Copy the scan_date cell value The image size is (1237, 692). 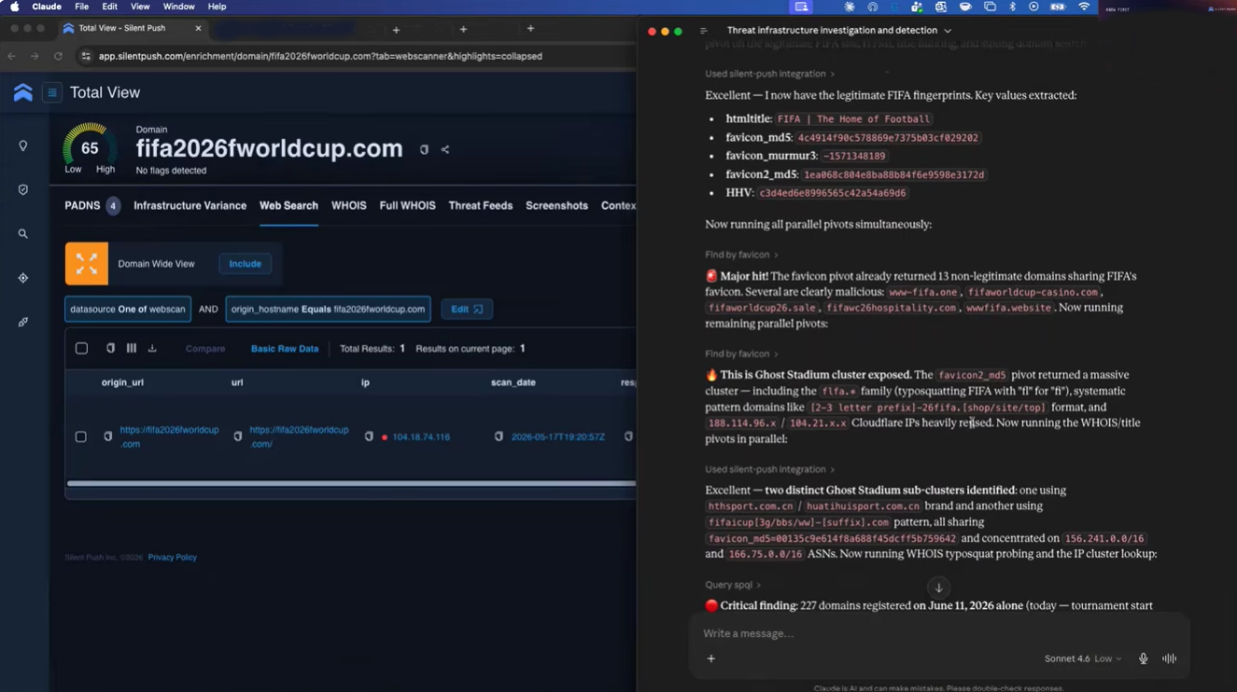[499, 436]
